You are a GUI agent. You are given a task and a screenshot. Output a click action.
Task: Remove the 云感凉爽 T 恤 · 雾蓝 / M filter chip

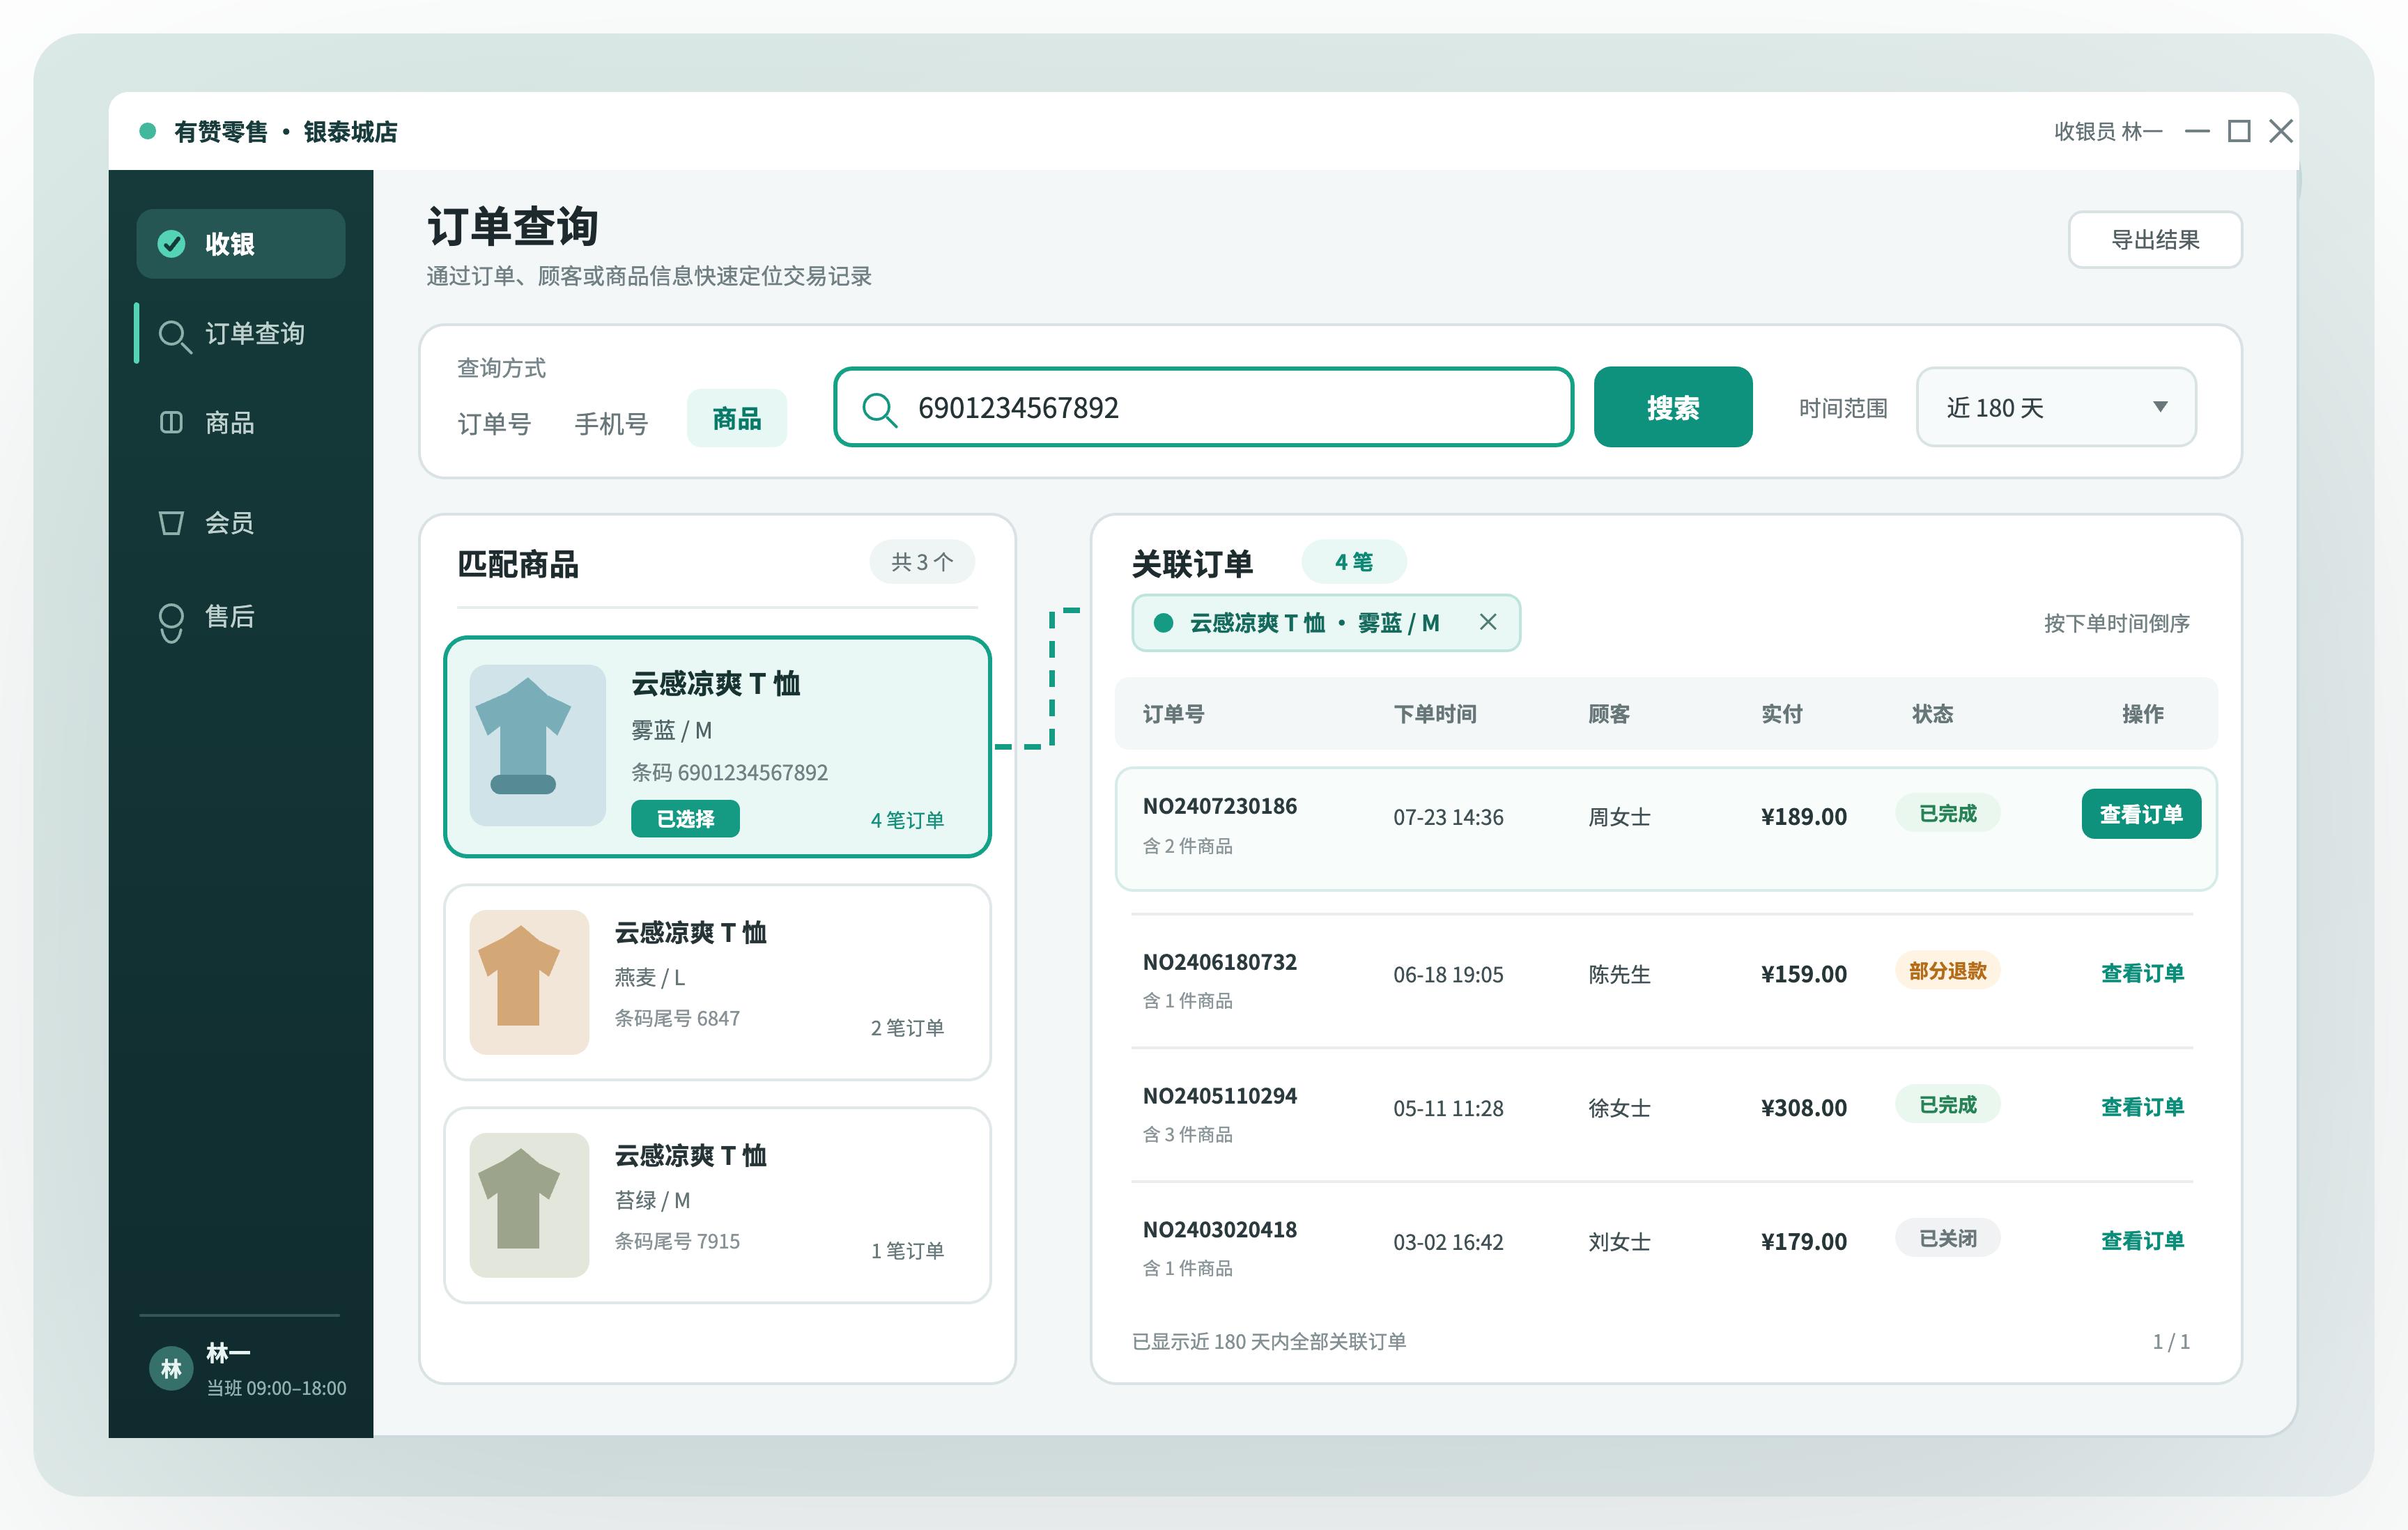coord(1488,622)
